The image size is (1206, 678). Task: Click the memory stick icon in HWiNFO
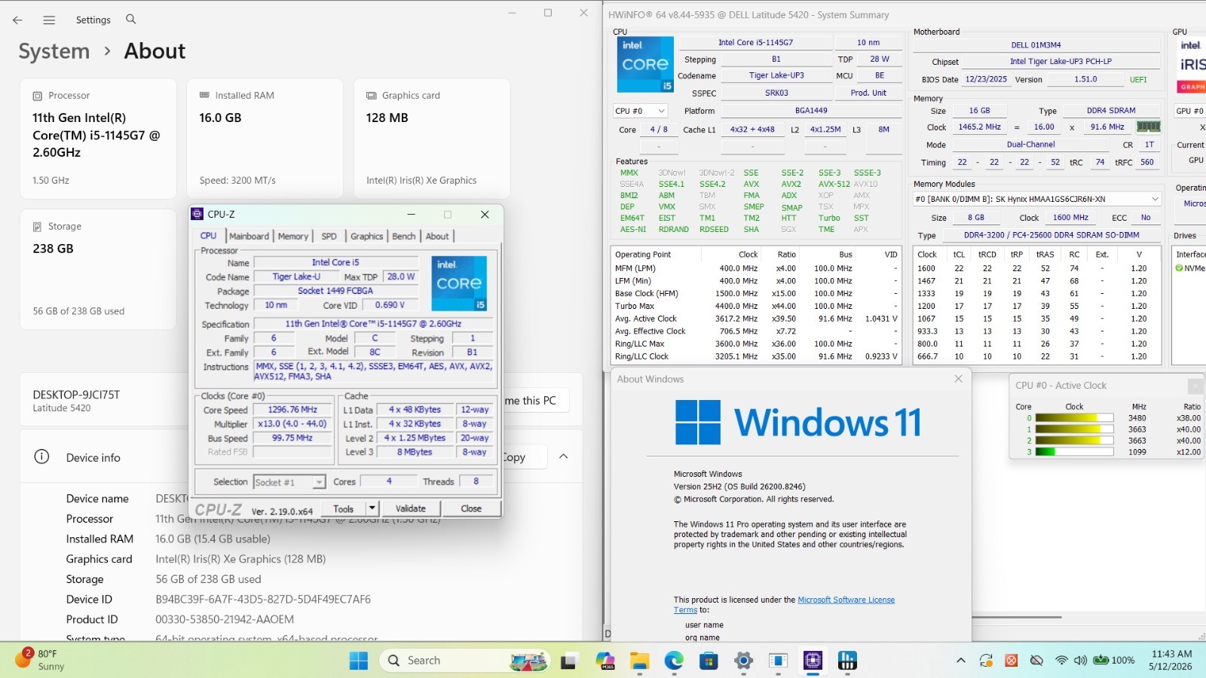click(1148, 127)
